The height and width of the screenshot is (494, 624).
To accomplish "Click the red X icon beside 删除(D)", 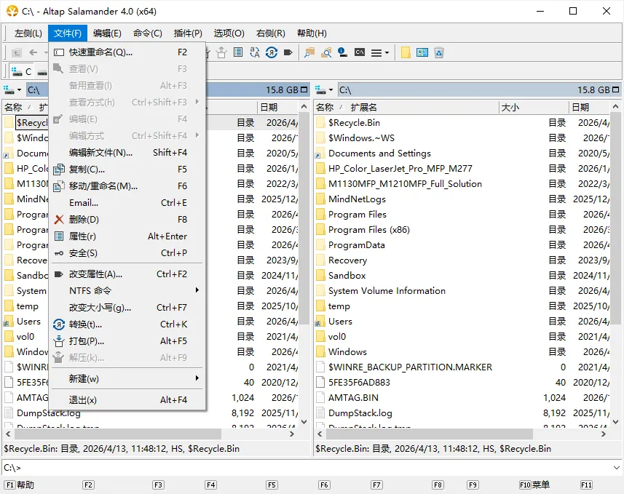I will point(59,220).
